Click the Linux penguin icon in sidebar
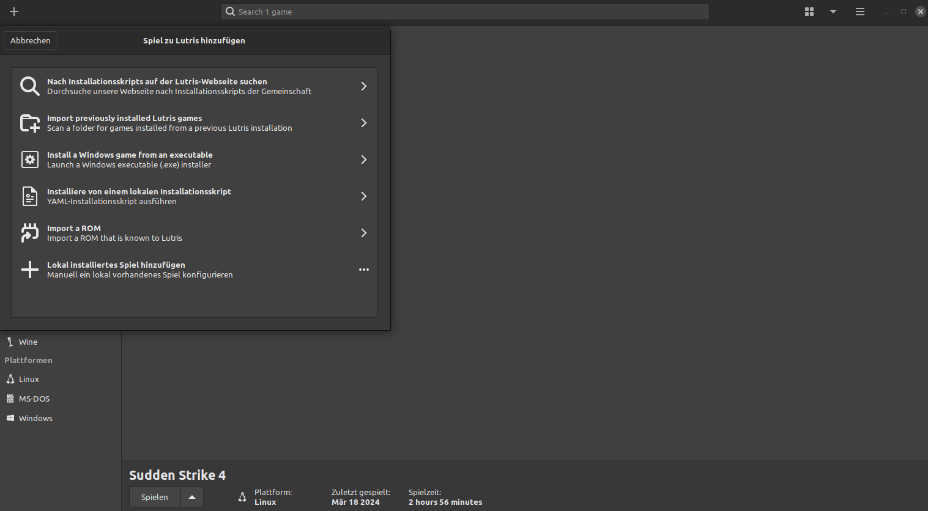Viewport: 928px width, 511px height. (10, 379)
